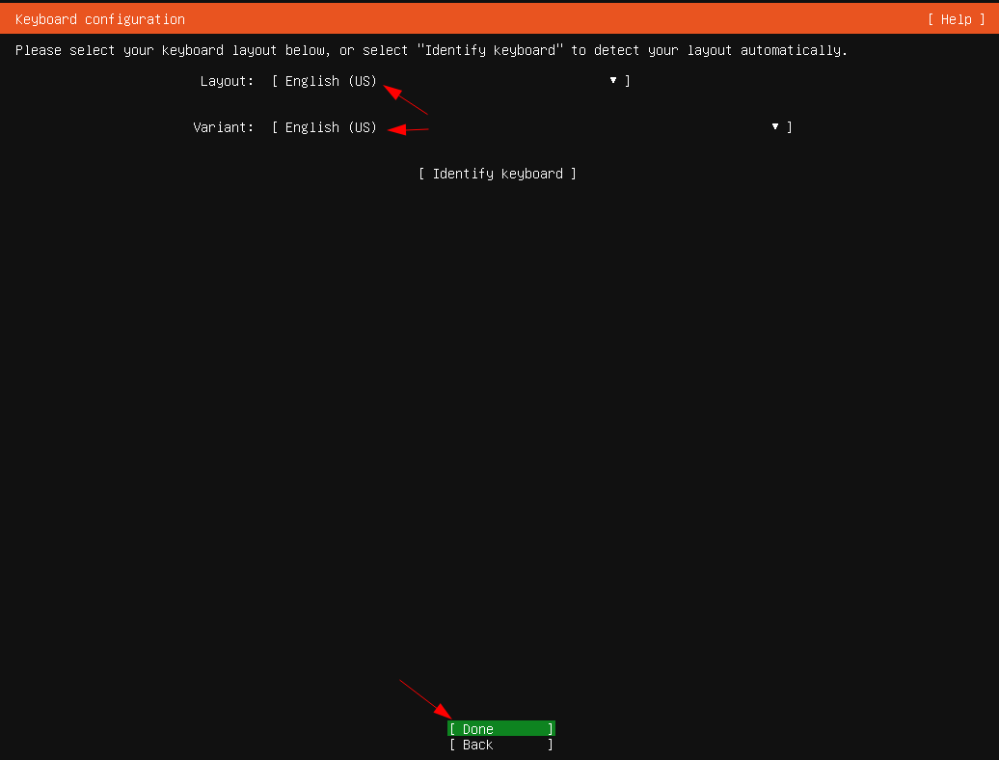The width and height of the screenshot is (999, 760).
Task: Click the Keyboard configuration title text
Action: tap(99, 19)
